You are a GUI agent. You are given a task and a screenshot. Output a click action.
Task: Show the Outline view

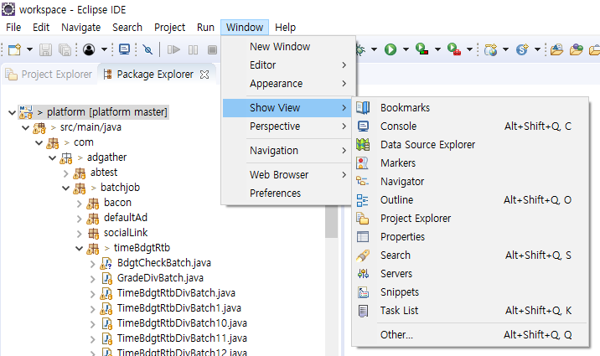pos(470,199)
